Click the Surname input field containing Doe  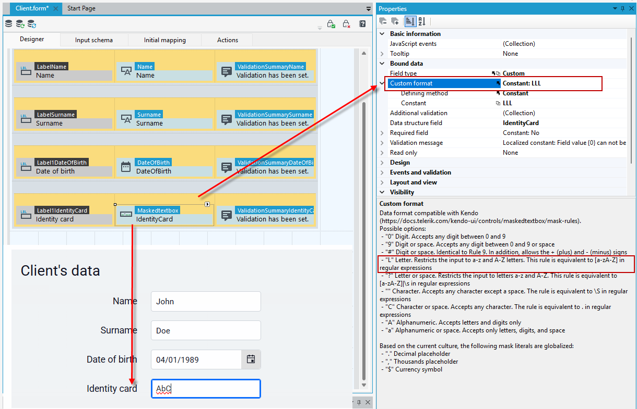[206, 330]
